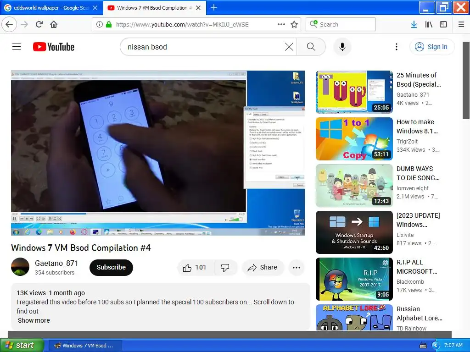Image resolution: width=470 pixels, height=352 pixels.
Task: Like the video with thumbs up
Action: 196,267
